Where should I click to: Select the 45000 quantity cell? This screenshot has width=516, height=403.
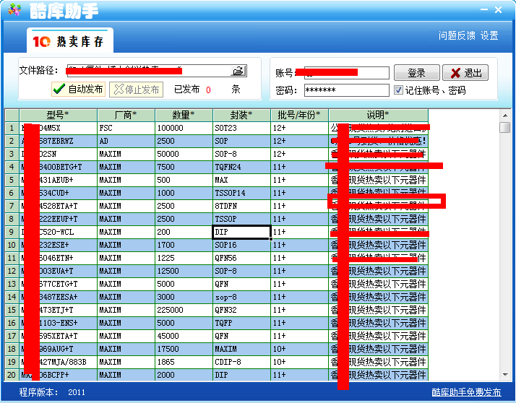tap(184, 336)
